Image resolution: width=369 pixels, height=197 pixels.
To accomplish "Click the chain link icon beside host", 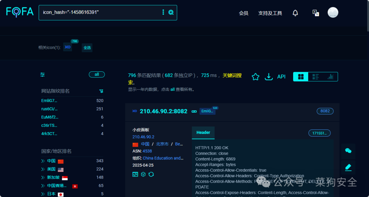I will [x=194, y=111].
